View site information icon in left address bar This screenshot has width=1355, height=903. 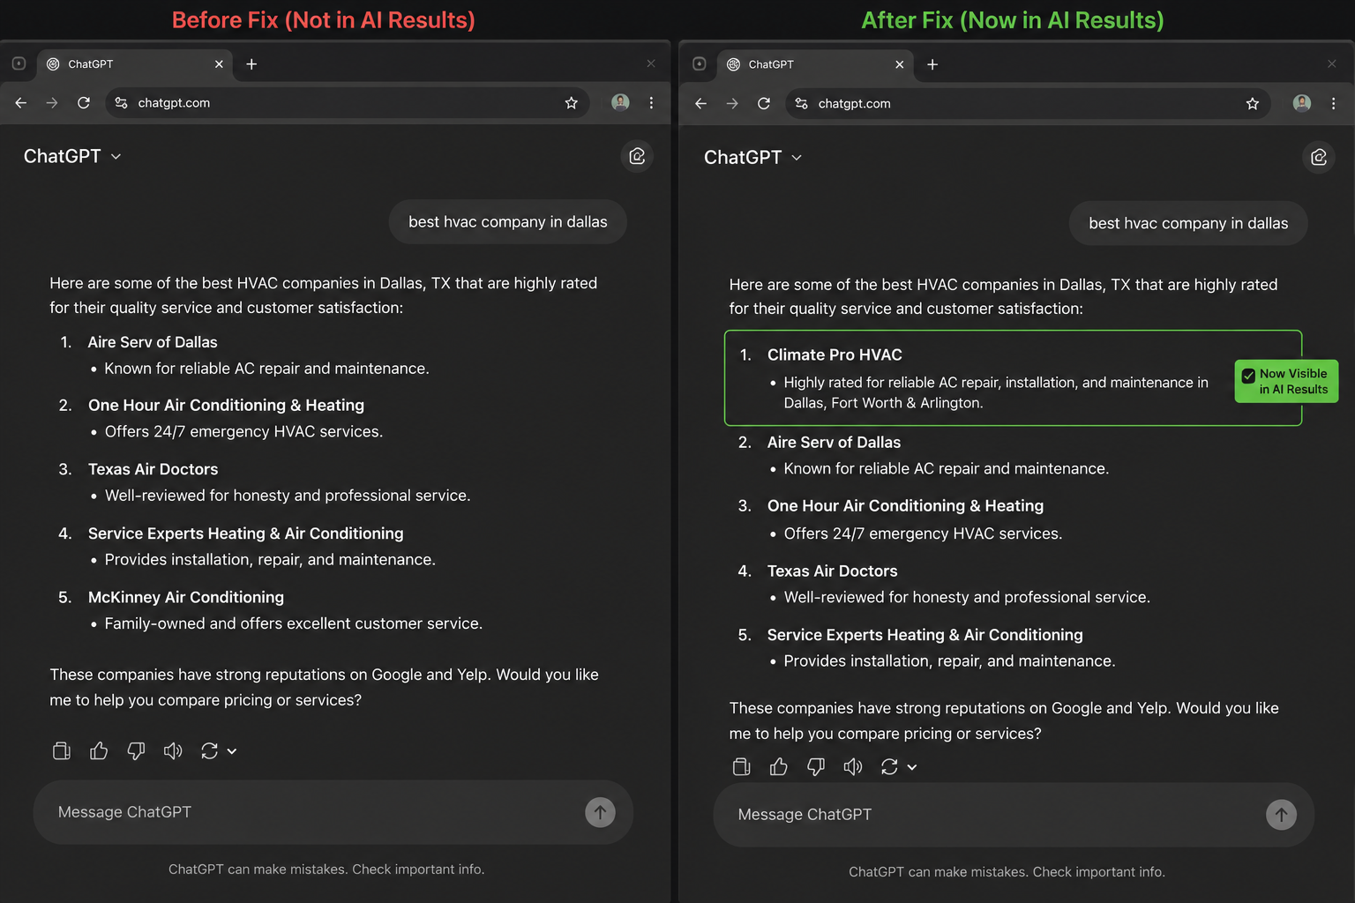[x=122, y=103]
